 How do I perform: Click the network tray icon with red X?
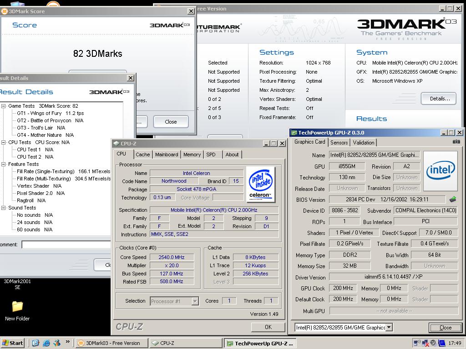pyautogui.click(x=425, y=343)
